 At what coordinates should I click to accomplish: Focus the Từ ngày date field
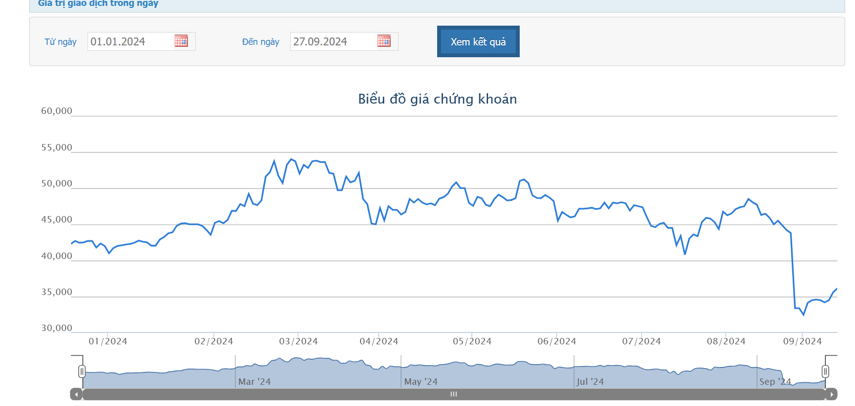(x=130, y=41)
